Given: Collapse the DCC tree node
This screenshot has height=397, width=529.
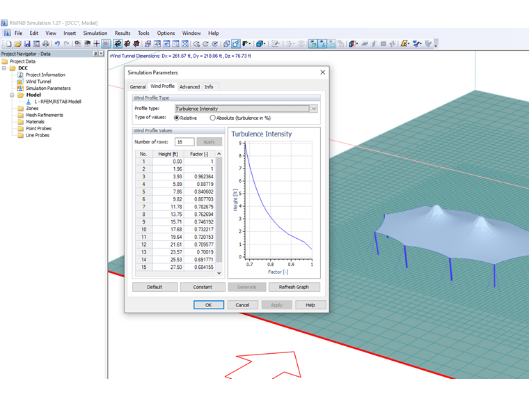Looking at the screenshot, I should [4, 68].
